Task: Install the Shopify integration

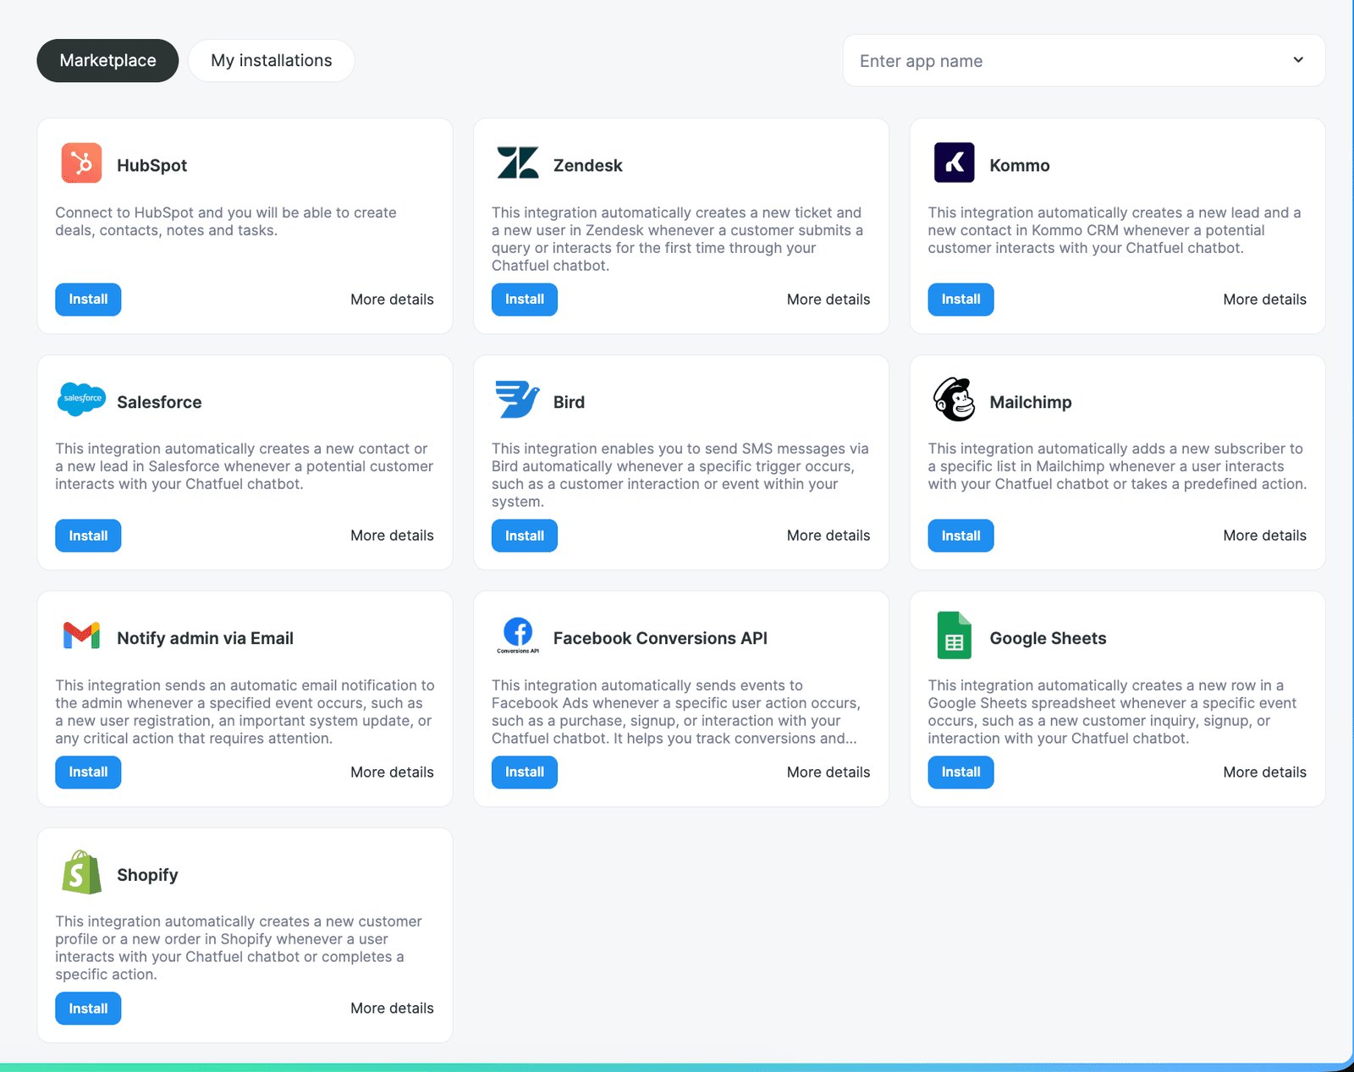Action: [88, 1009]
